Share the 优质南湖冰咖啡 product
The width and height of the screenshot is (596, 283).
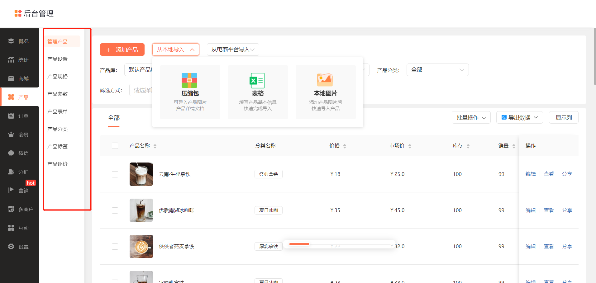(567, 210)
